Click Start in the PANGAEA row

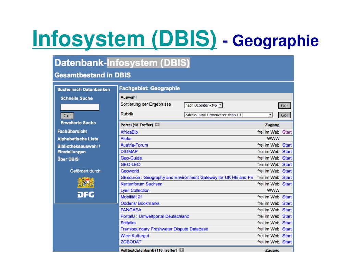point(287,210)
